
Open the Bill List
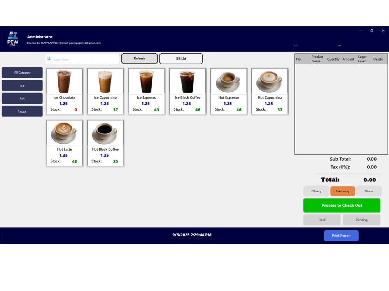tap(181, 59)
